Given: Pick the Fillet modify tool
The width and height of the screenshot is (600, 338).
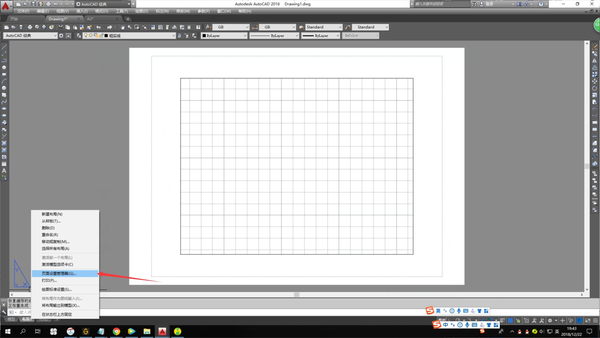Looking at the screenshot, I should click(x=595, y=150).
